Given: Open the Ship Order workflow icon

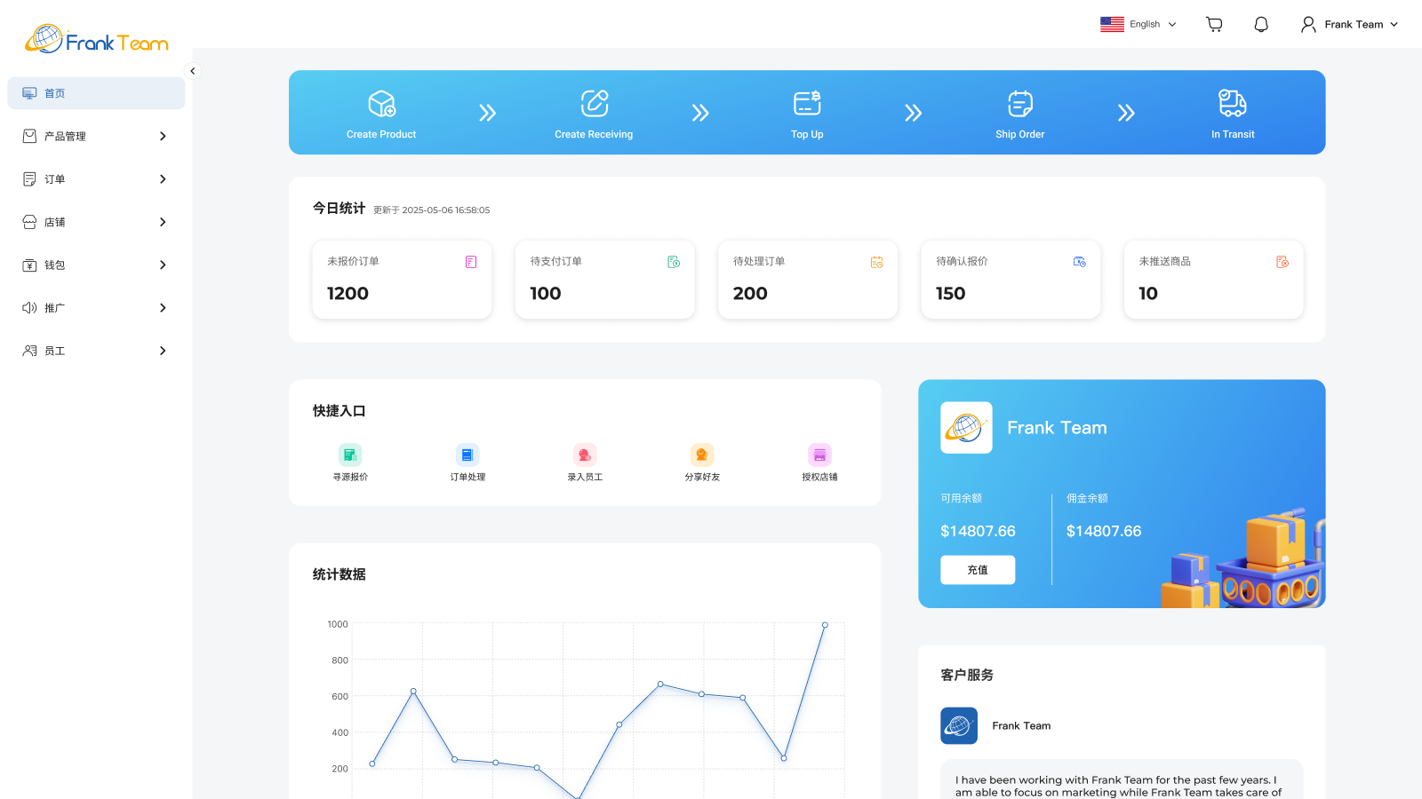Looking at the screenshot, I should coord(1019,102).
